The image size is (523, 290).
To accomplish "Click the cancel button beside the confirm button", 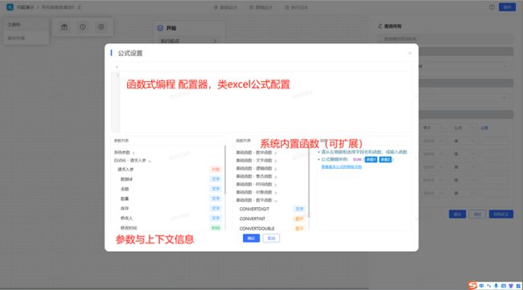I will tap(271, 238).
